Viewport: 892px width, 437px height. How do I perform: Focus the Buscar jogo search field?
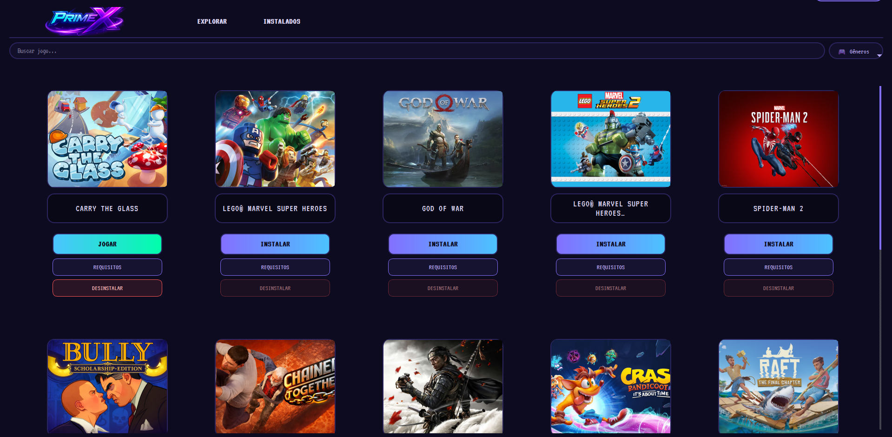[x=417, y=51]
